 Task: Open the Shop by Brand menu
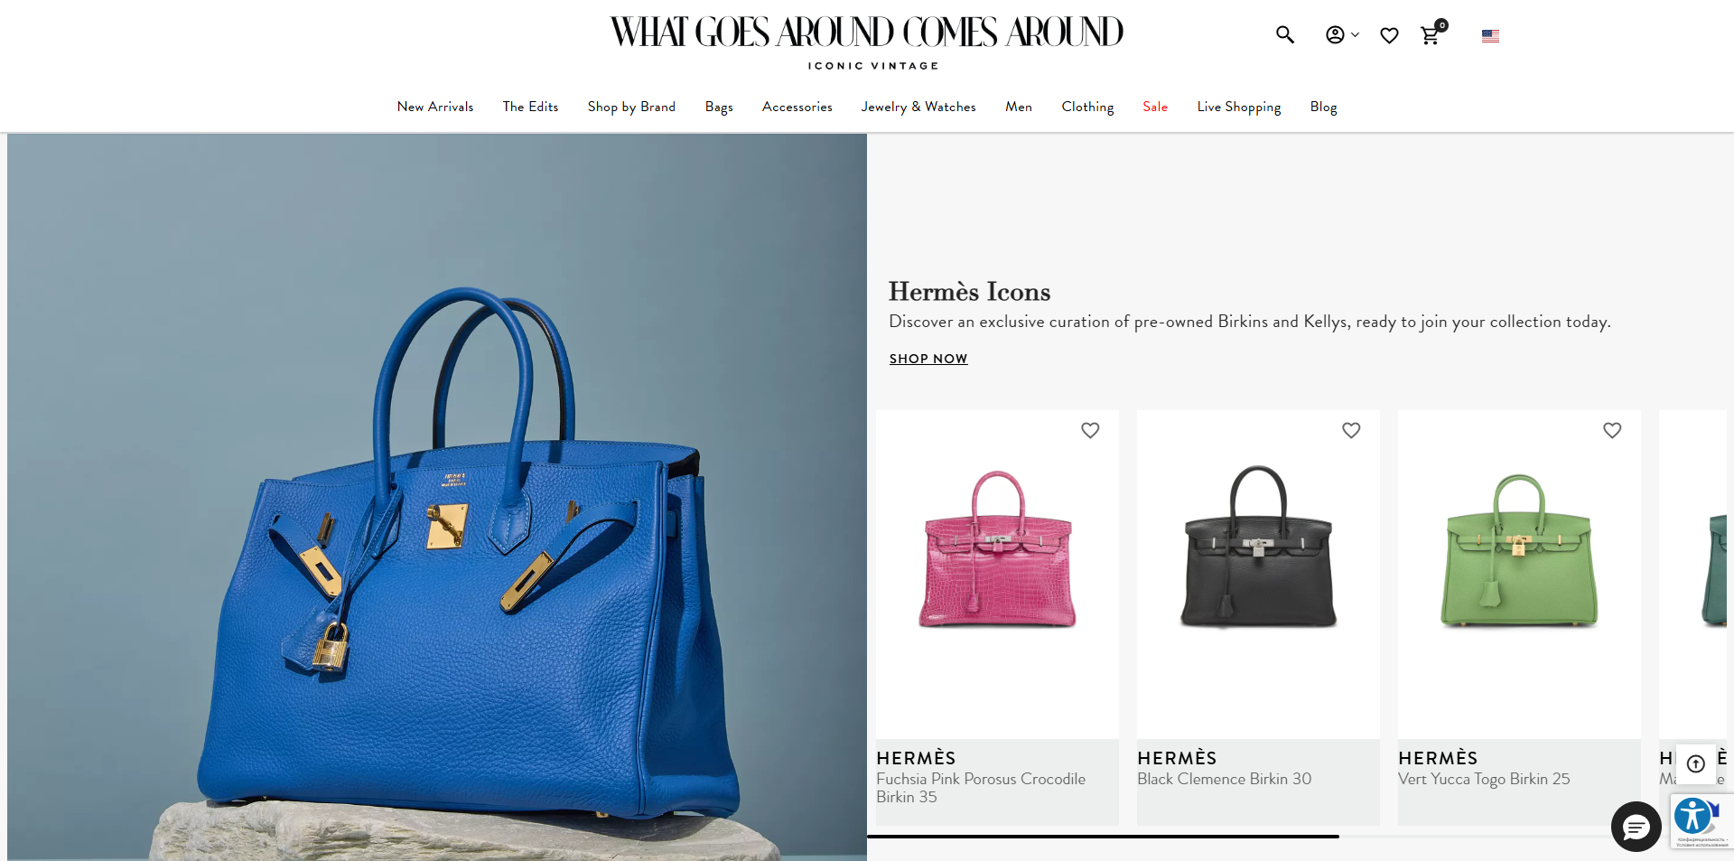pos(631,107)
